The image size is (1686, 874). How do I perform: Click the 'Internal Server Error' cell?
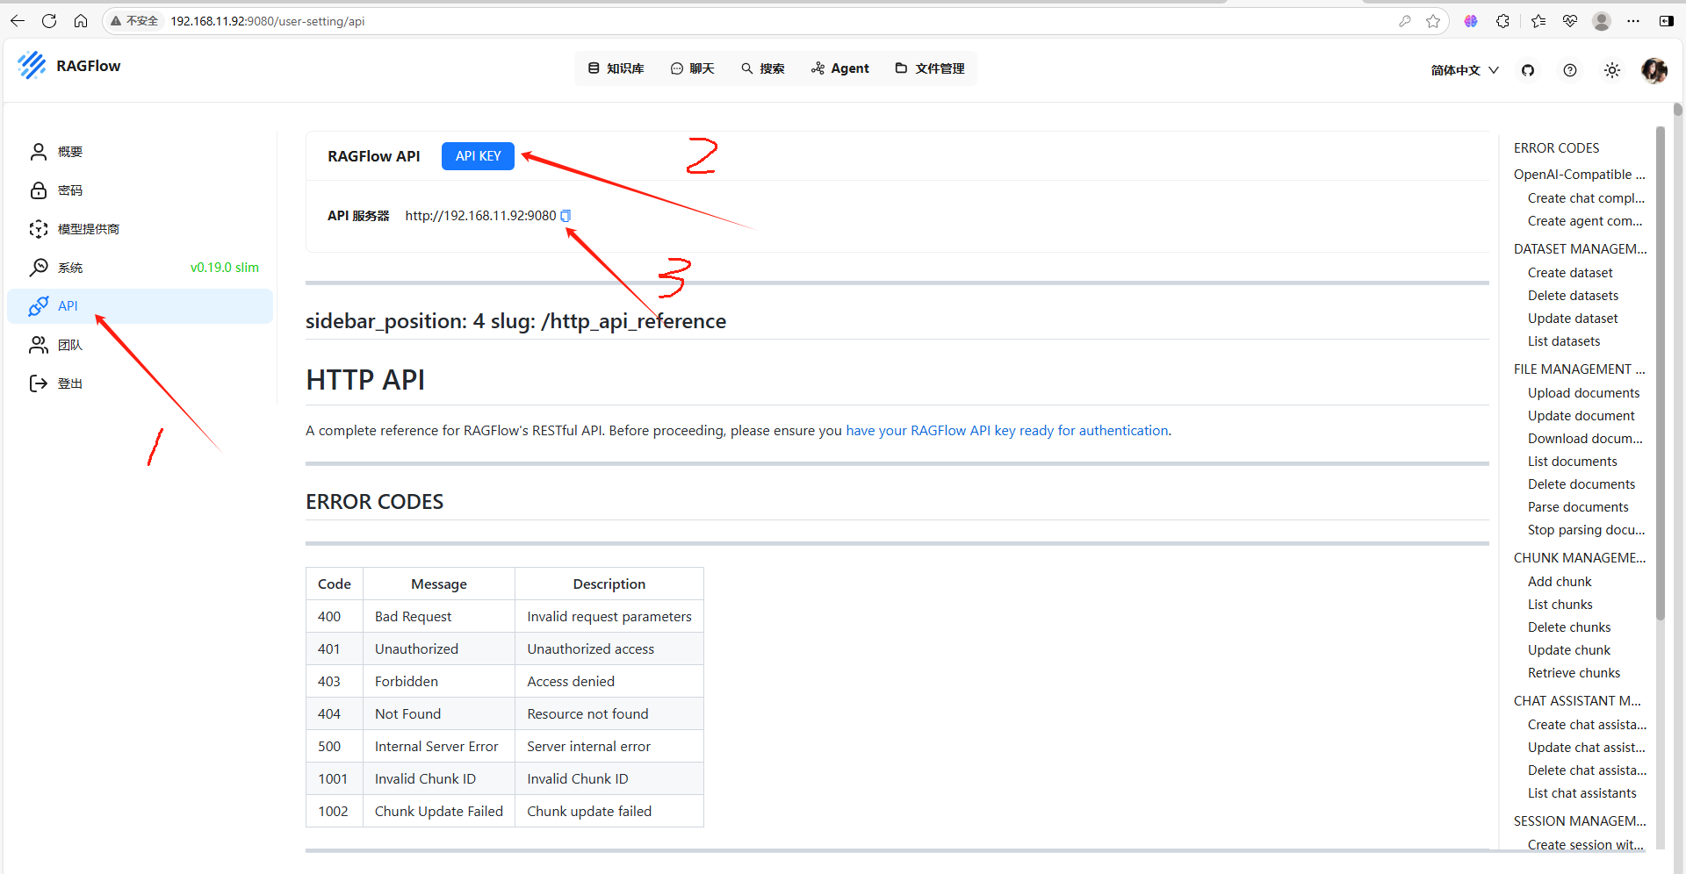pos(439,747)
